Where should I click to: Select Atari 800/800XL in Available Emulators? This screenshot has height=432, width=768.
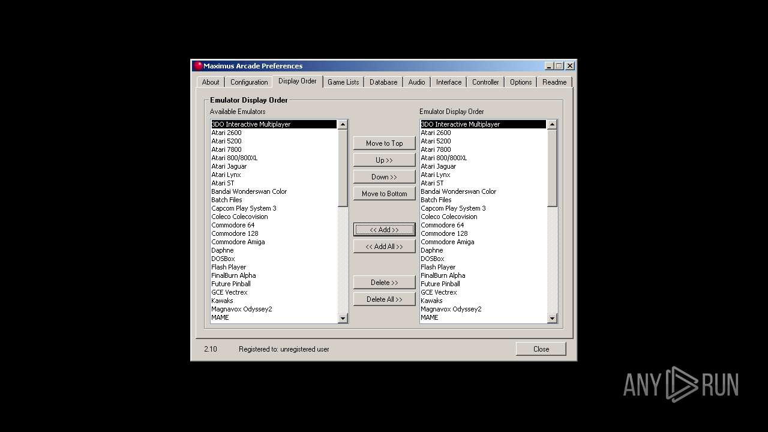[274, 158]
